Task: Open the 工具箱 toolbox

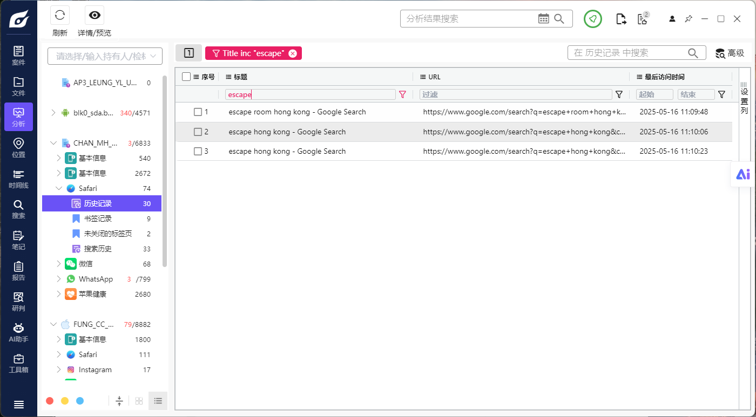Action: [18, 363]
